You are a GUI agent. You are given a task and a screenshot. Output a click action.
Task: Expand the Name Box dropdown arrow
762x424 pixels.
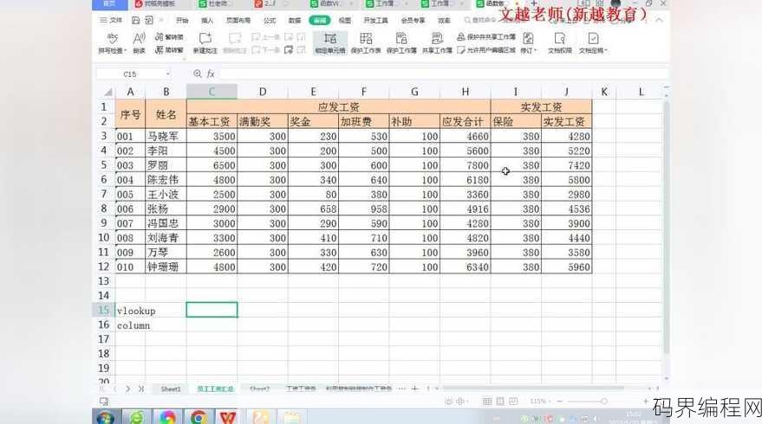click(x=167, y=74)
